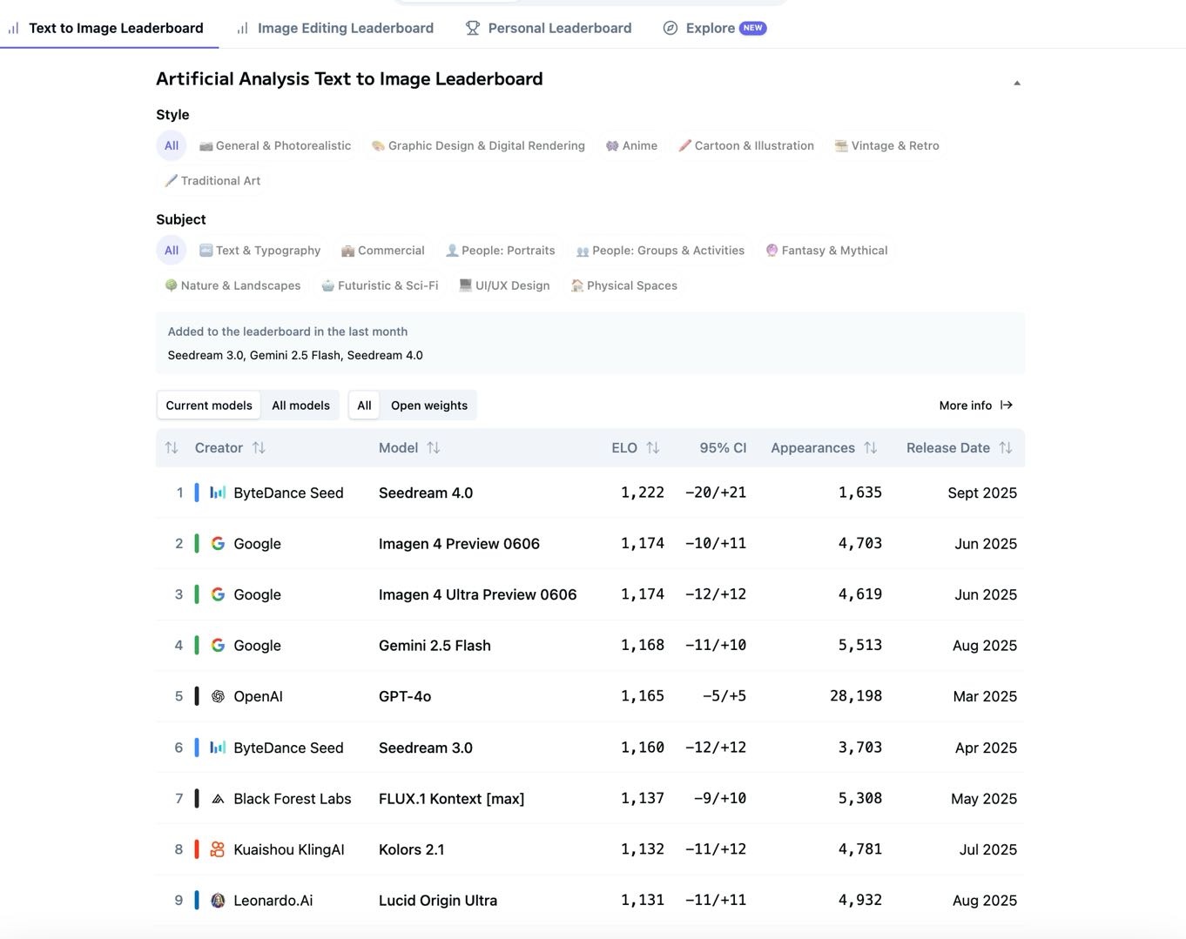Screen dimensions: 1186x939
Task: Select the All style filter
Action: [x=172, y=145]
